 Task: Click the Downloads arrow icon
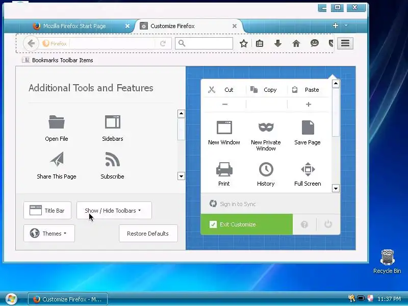pyautogui.click(x=278, y=43)
